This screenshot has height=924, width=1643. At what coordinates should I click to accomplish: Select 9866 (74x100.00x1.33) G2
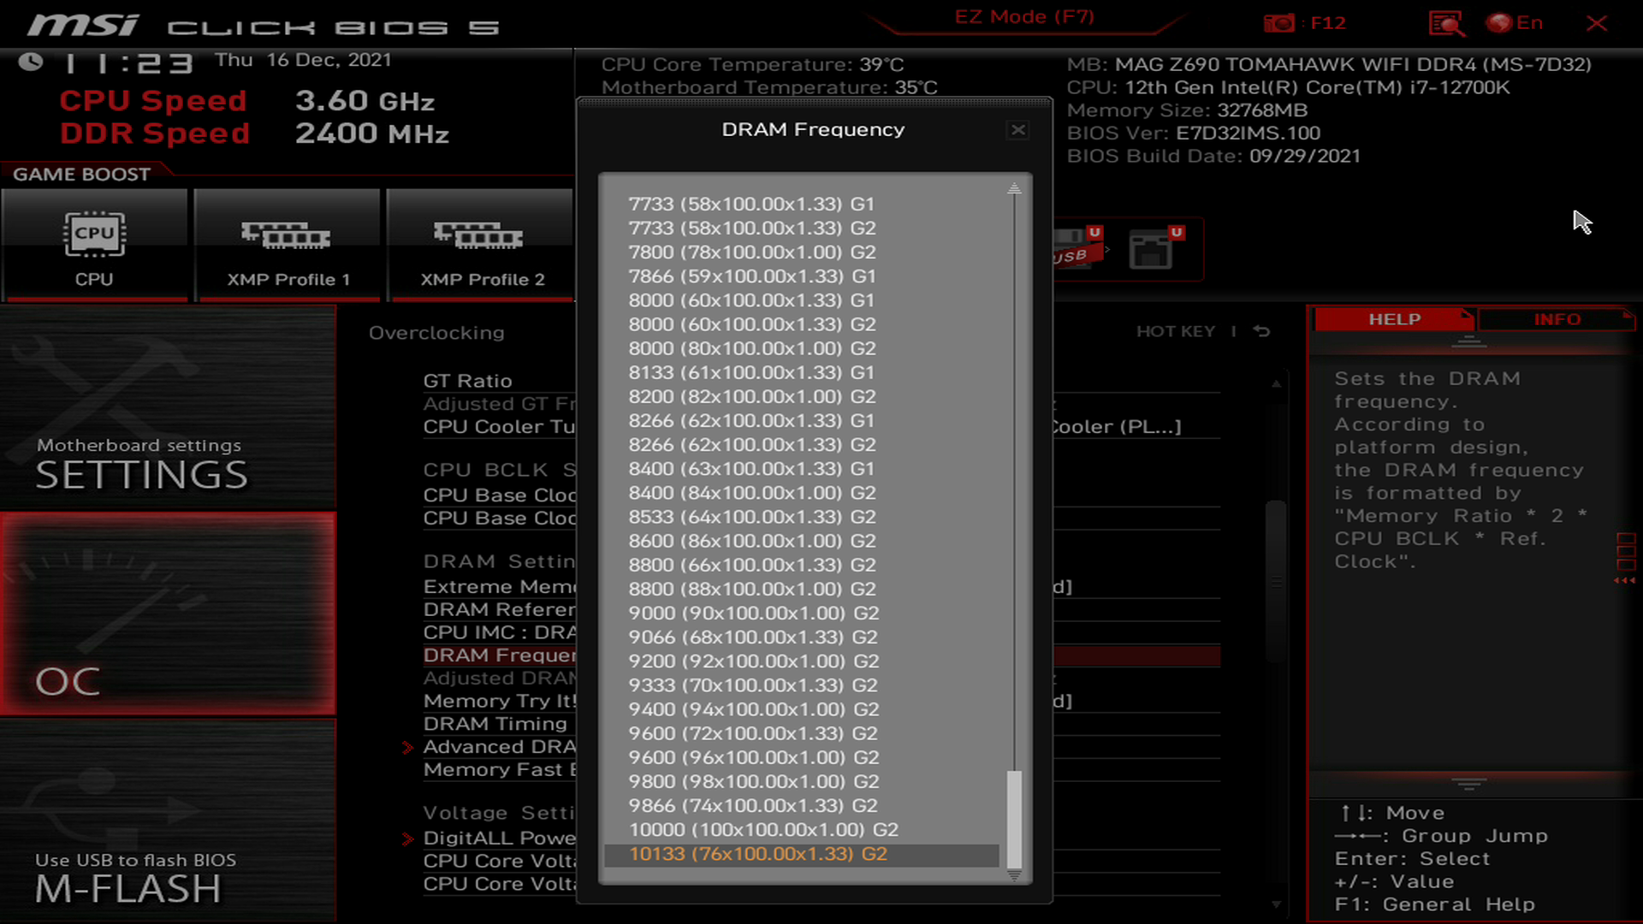(x=753, y=805)
